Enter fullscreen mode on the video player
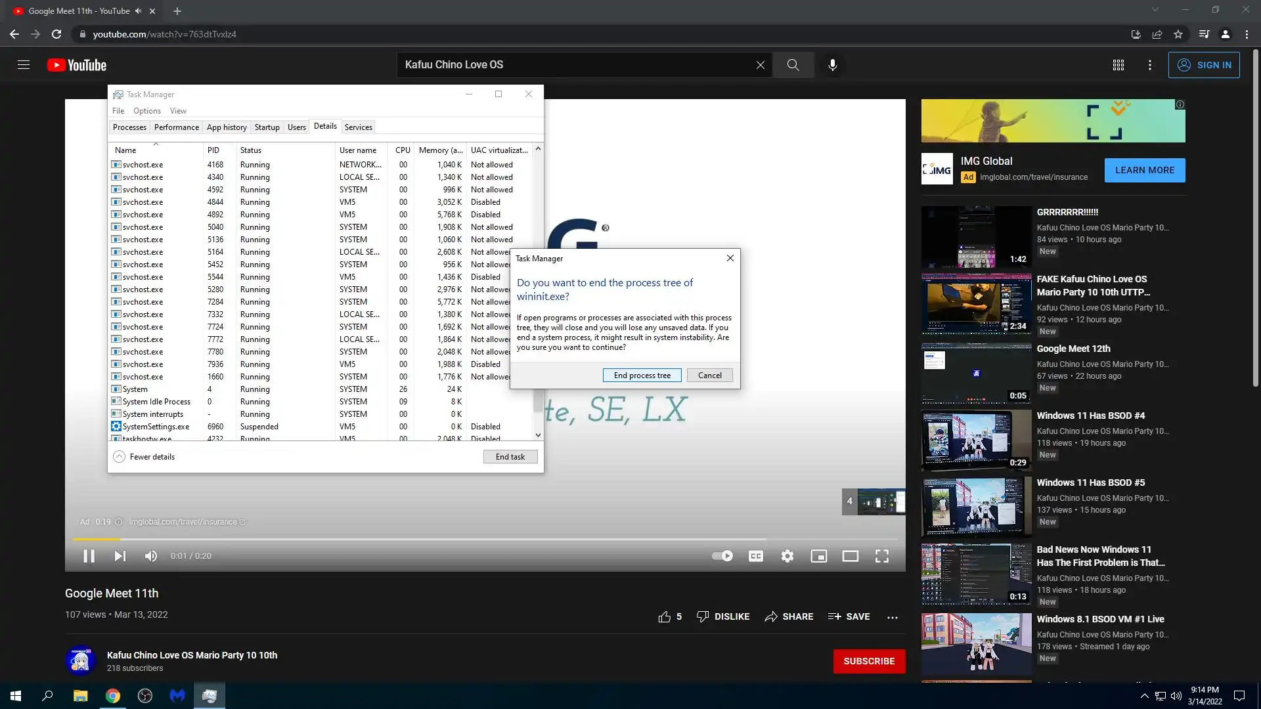This screenshot has width=1261, height=709. tap(881, 556)
